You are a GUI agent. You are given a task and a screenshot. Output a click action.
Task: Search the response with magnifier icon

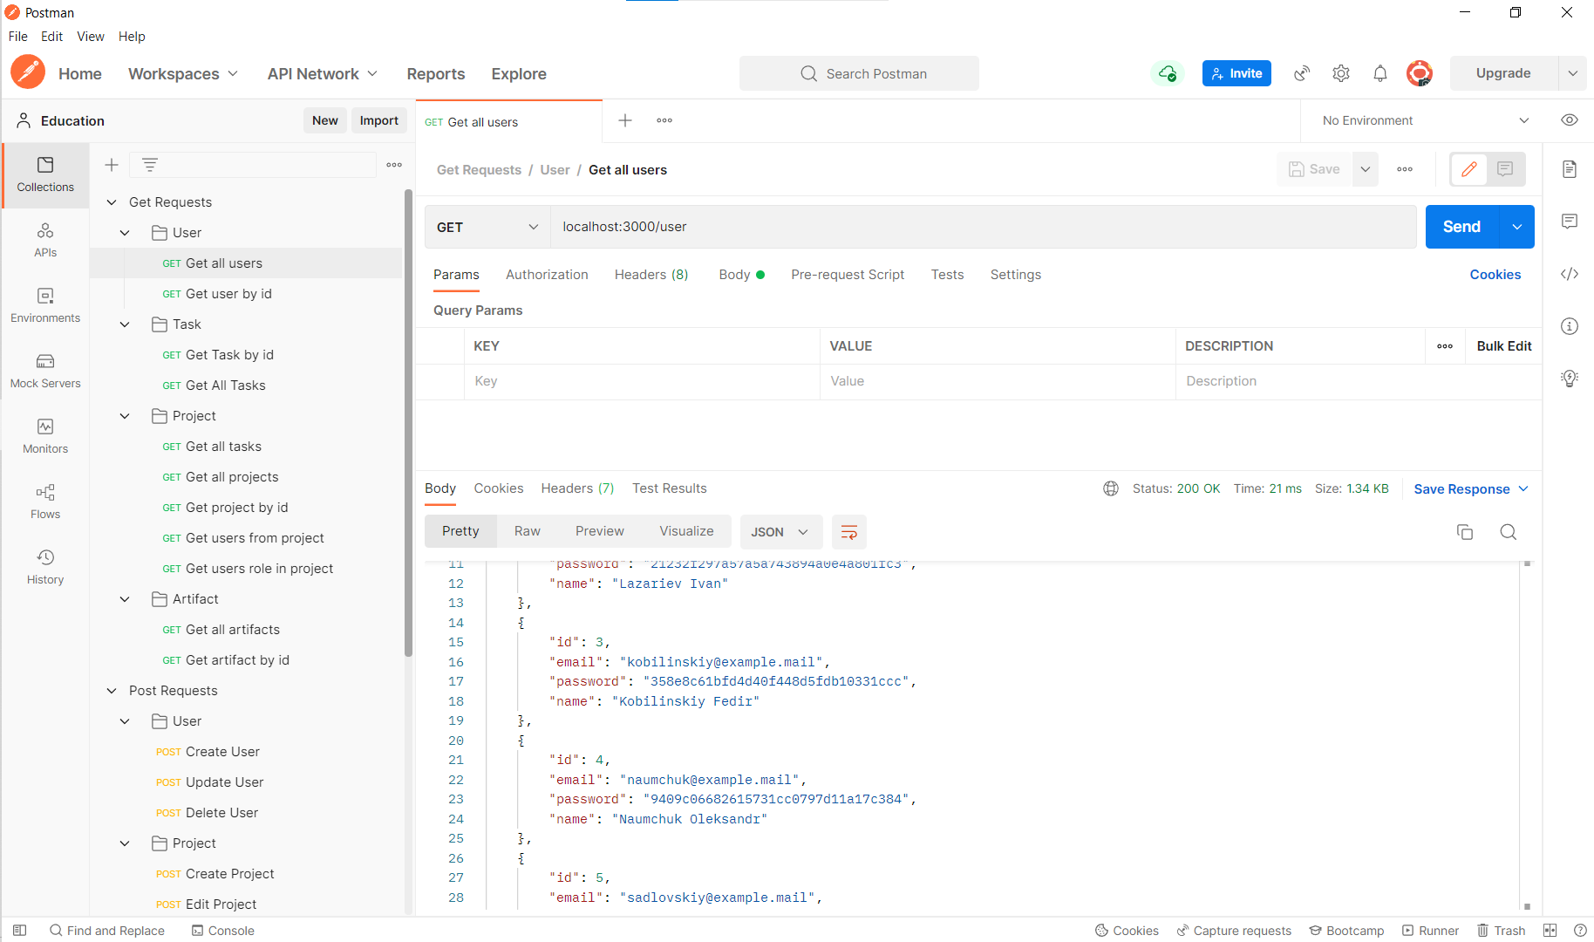[x=1508, y=532]
